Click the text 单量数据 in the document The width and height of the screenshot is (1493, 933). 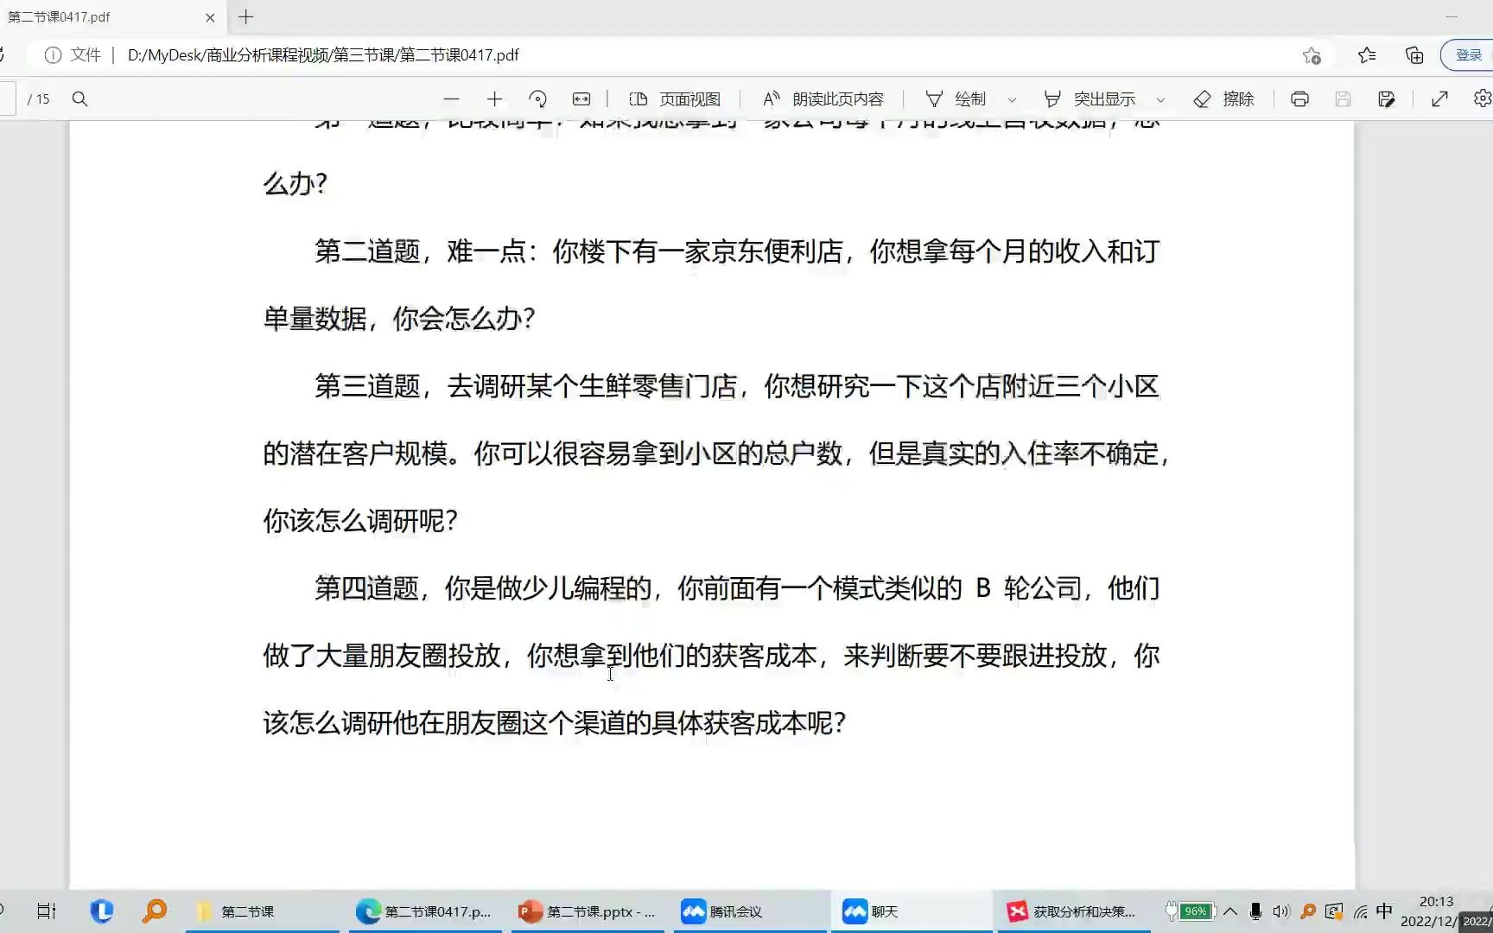point(314,319)
